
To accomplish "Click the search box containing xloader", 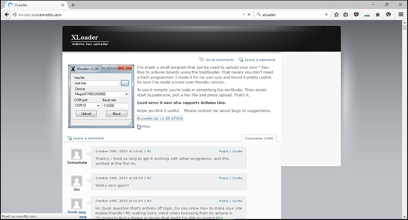I will coord(292,15).
